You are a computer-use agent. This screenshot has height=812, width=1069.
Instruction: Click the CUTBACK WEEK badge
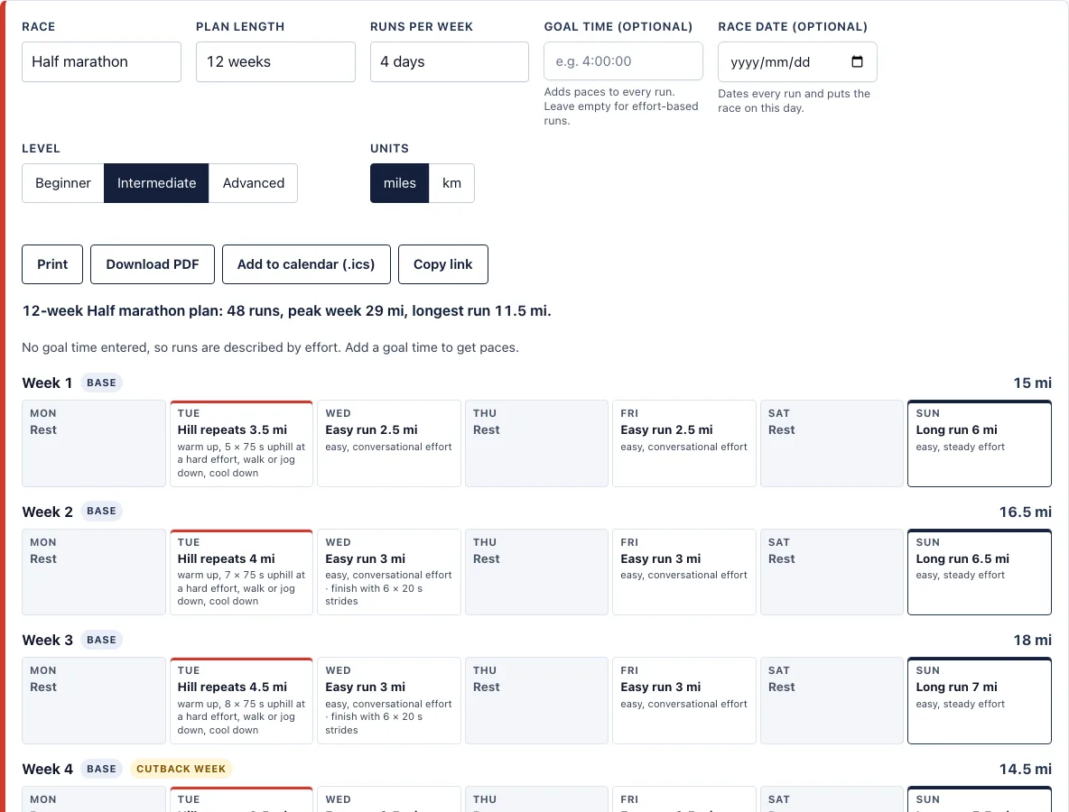(181, 769)
